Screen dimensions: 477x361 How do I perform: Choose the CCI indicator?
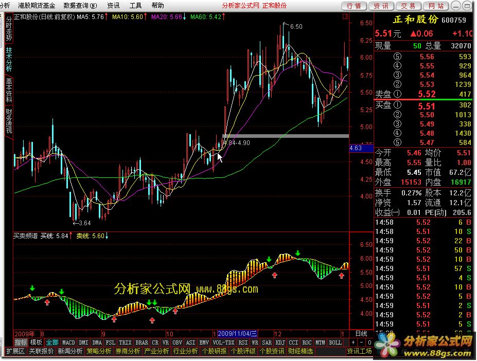click(293, 342)
